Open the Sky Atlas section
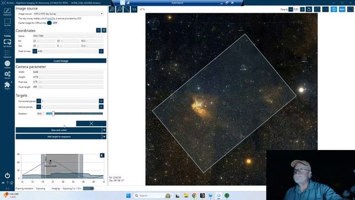Screen dimensions: 355x200 click(7, 22)
